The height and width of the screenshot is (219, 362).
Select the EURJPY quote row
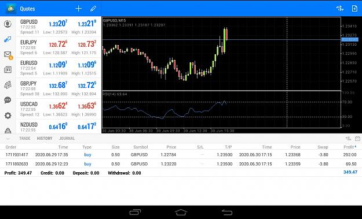pyautogui.click(x=58, y=47)
